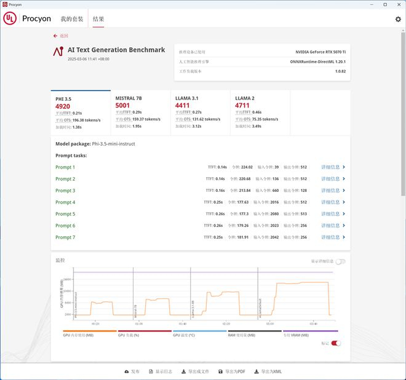Switch to the 我的套装 tab
This screenshot has width=406, height=380.
tap(71, 19)
